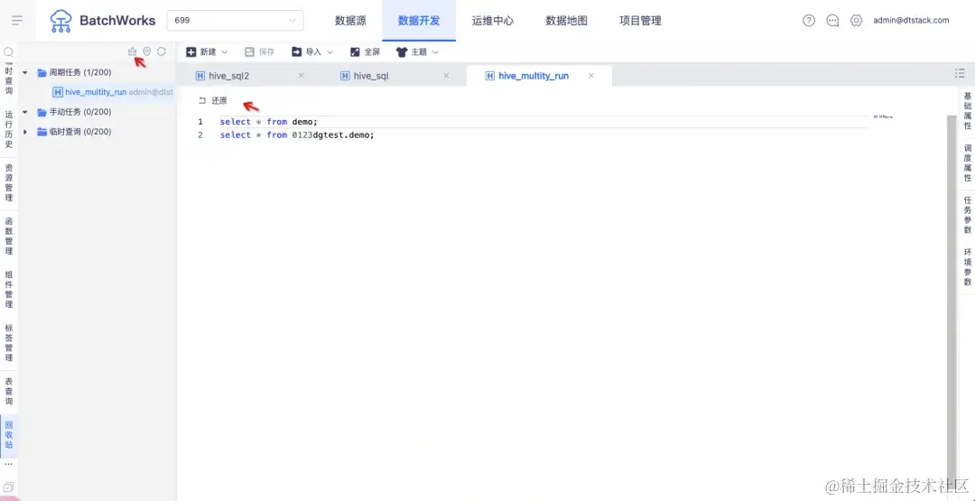Viewport: 975px width, 501px height.
Task: Click the tab list icon at far right
Action: tap(960, 73)
